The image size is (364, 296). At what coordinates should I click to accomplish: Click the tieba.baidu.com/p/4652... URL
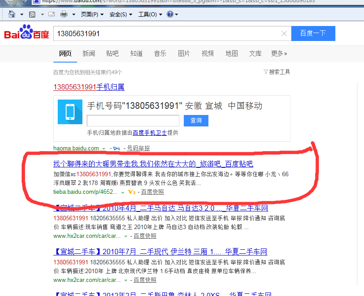coord(85,192)
